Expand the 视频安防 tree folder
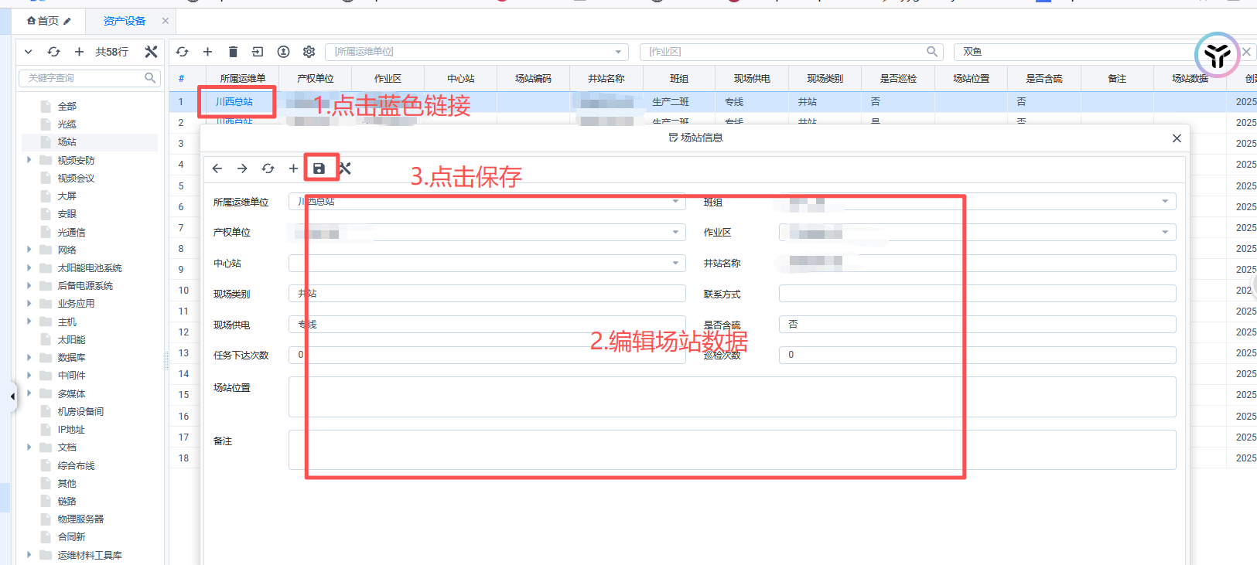The width and height of the screenshot is (1257, 565). pyautogui.click(x=29, y=160)
